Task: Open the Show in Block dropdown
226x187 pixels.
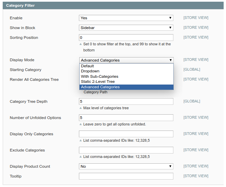Action: tap(126, 28)
